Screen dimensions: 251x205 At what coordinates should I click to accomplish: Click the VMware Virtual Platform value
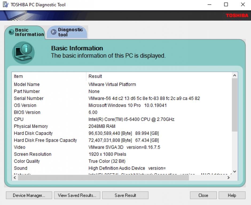tap(112, 84)
